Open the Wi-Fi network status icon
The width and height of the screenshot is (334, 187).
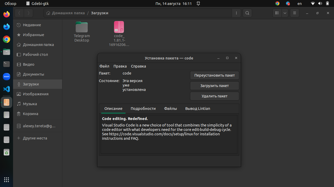[x=313, y=4]
